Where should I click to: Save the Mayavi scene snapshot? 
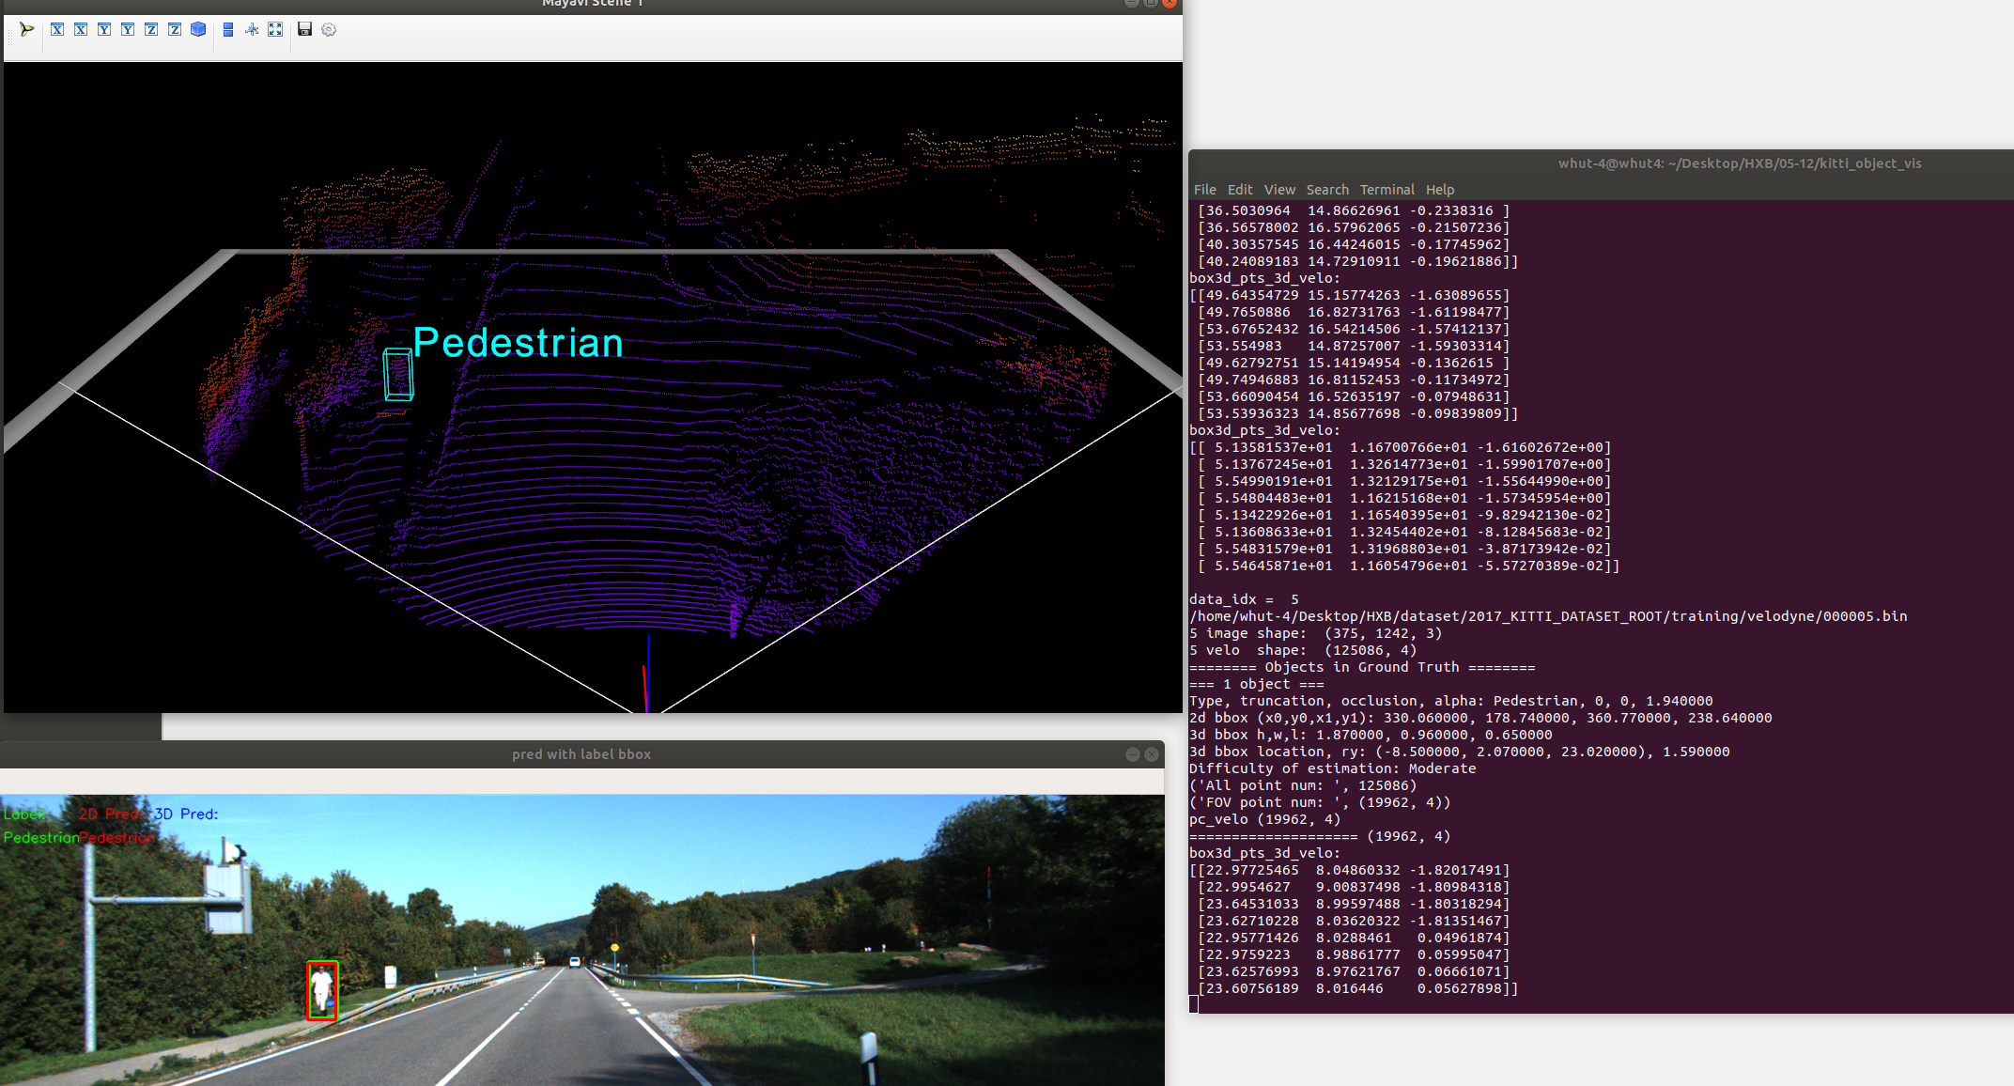304,30
